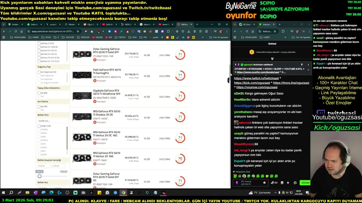
Task: Open emoji picker in Kick message box
Action: tap(264, 183)
